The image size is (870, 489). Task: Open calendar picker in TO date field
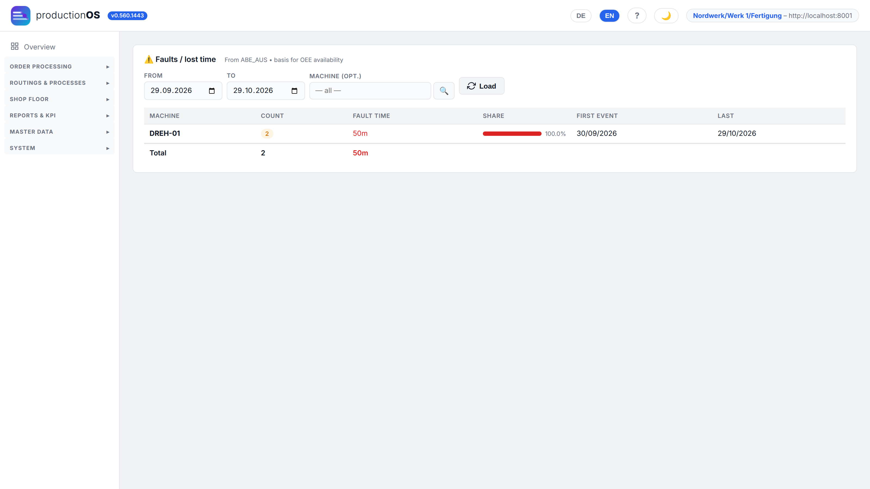[x=294, y=91]
